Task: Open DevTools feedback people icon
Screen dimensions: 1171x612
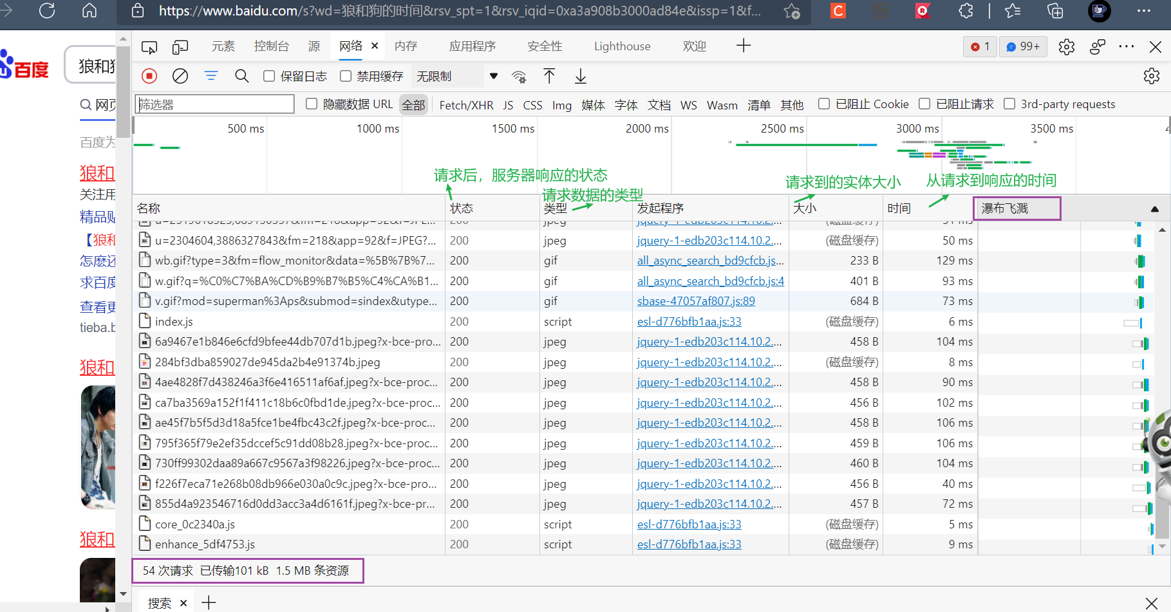Action: click(1098, 47)
